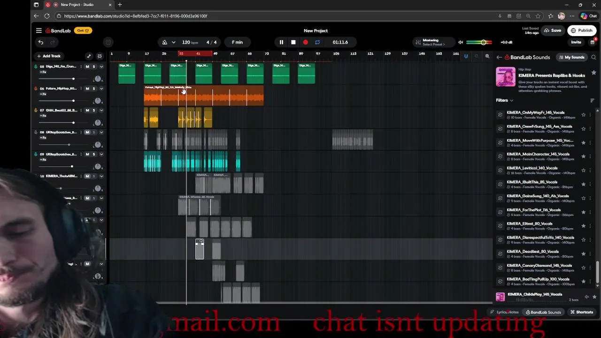601x338 pixels.
Task: Open the 4/4 time signature selector
Action: point(212,42)
